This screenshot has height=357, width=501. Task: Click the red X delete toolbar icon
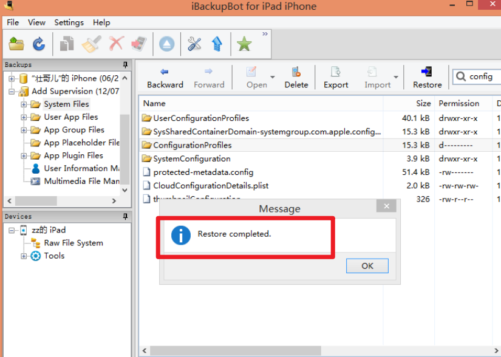pyautogui.click(x=117, y=44)
